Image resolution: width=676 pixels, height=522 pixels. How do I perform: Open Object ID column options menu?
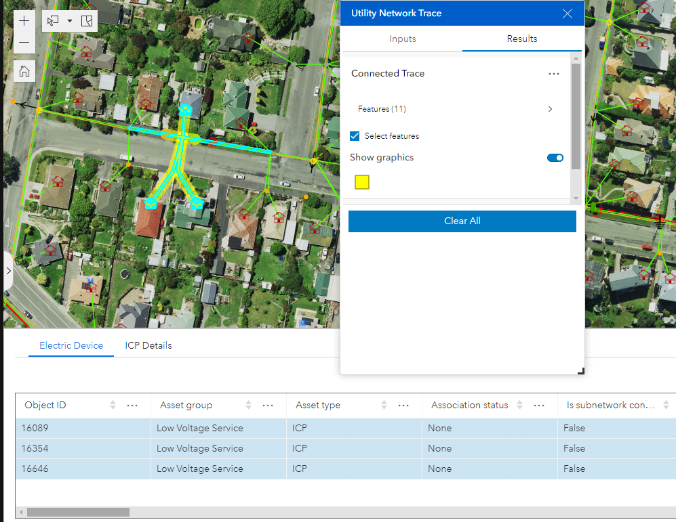coord(132,406)
